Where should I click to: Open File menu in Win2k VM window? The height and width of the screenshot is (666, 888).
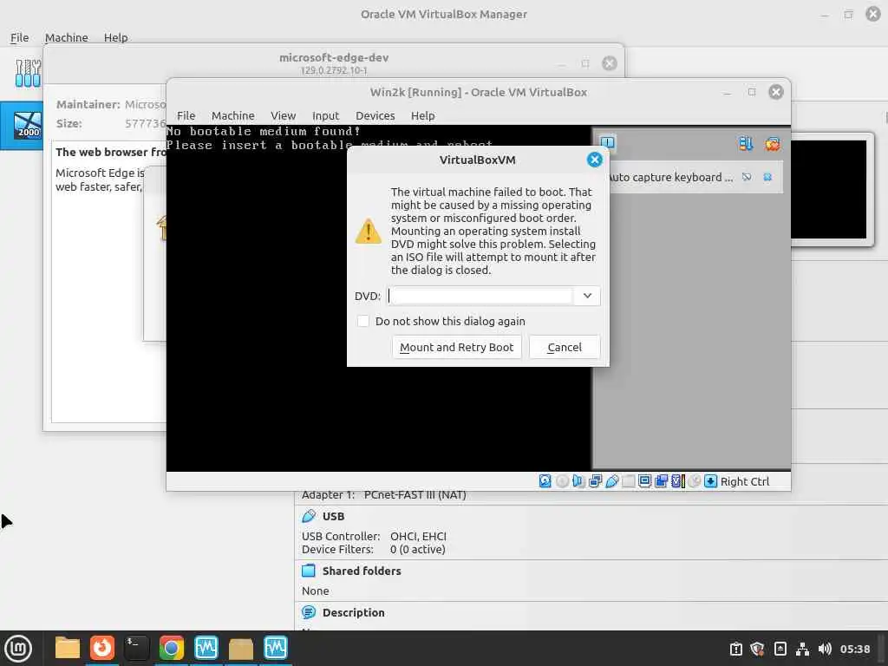click(186, 115)
